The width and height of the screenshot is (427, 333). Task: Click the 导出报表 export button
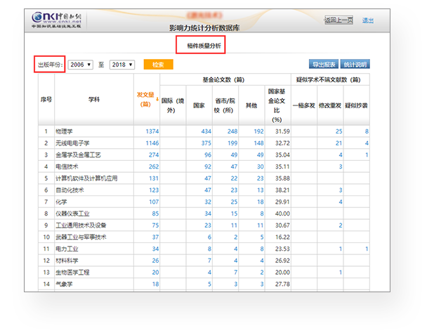coord(324,65)
